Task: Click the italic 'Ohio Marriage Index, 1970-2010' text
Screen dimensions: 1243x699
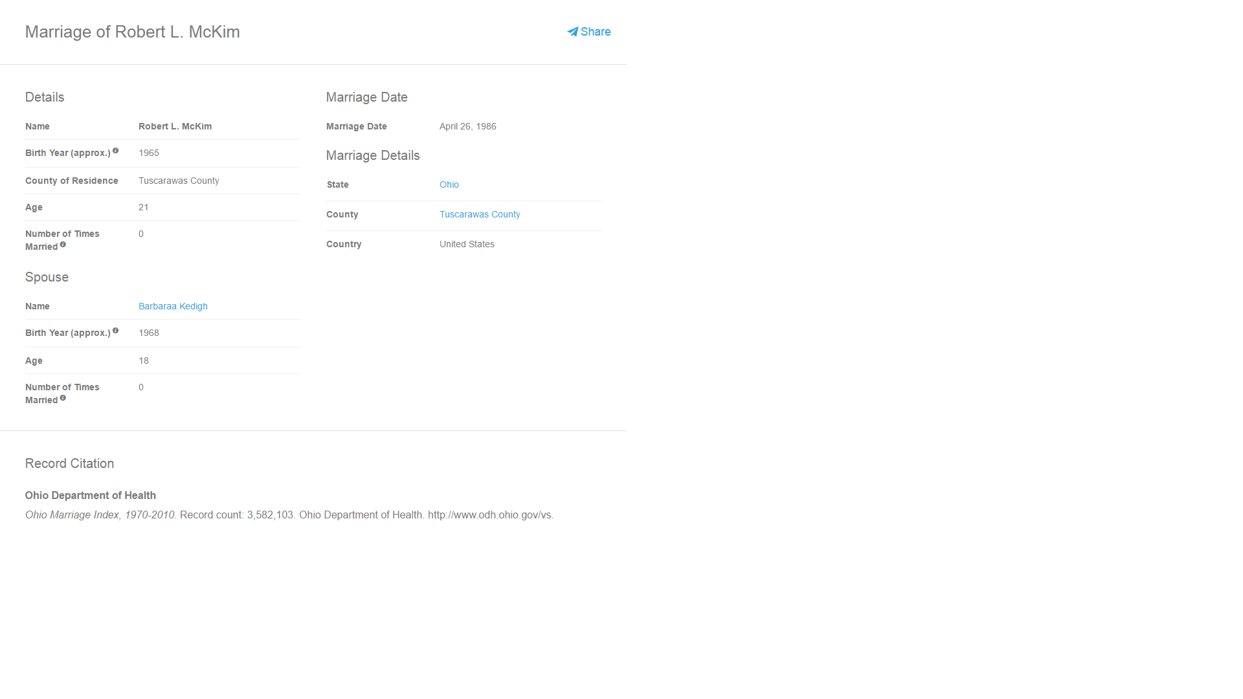Action: coord(100,515)
